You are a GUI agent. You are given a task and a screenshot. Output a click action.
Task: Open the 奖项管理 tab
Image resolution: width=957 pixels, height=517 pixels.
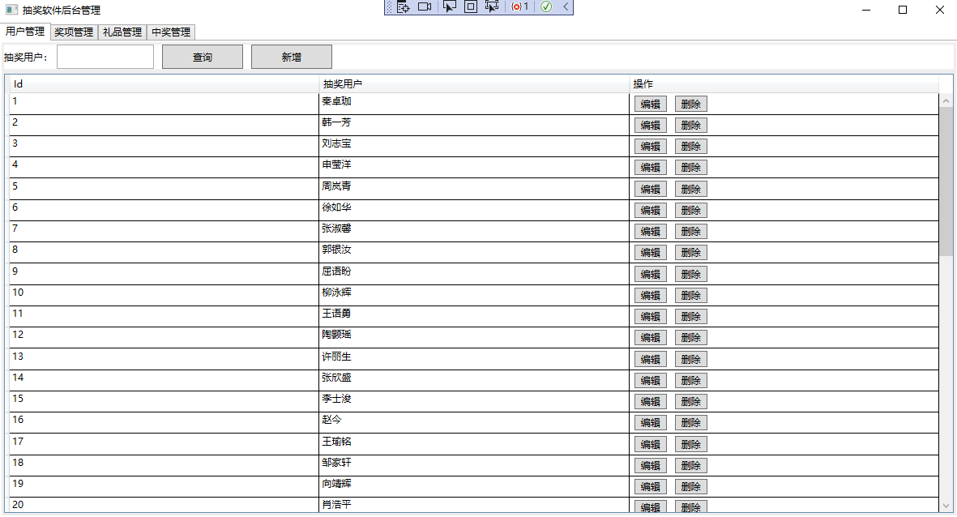(x=74, y=32)
